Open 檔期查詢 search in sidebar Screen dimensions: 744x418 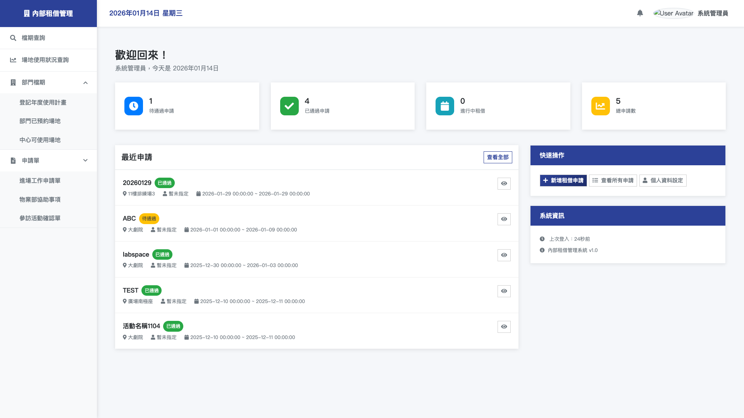pyautogui.click(x=33, y=38)
